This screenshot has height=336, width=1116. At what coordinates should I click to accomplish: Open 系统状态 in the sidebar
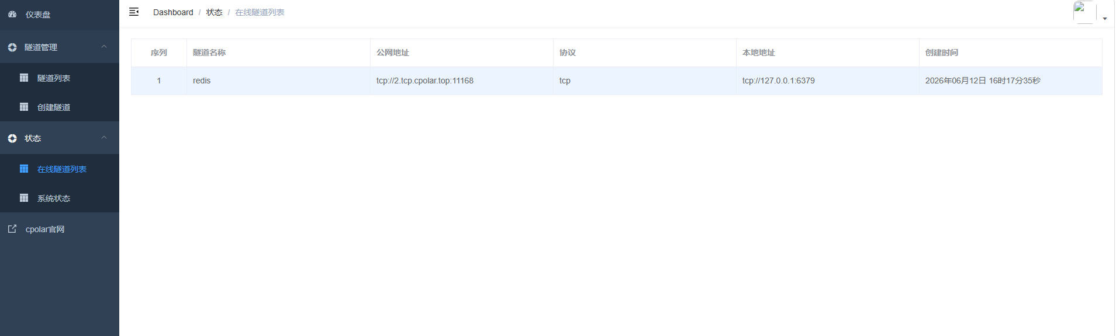(x=54, y=198)
